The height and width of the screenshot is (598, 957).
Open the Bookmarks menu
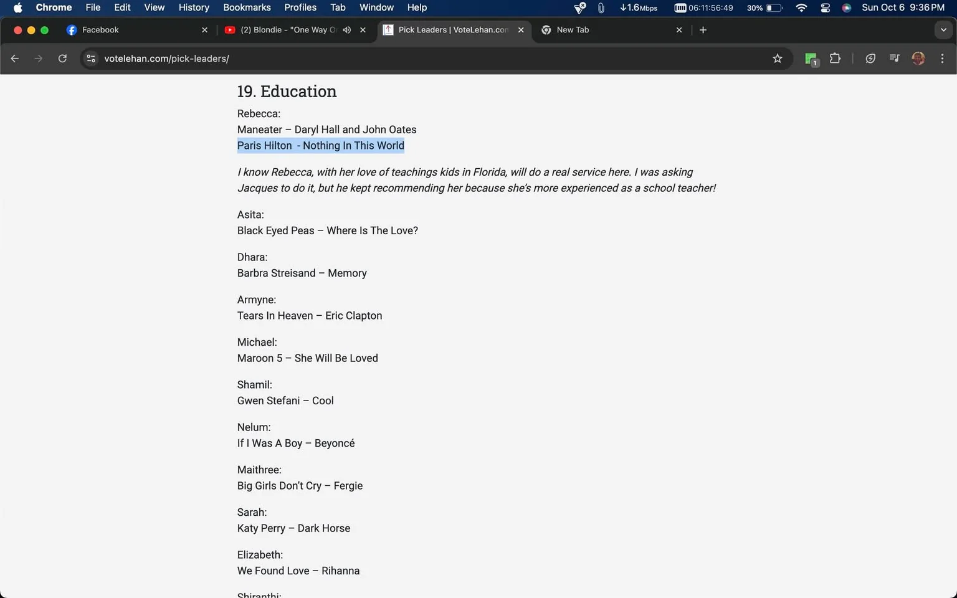247,7
